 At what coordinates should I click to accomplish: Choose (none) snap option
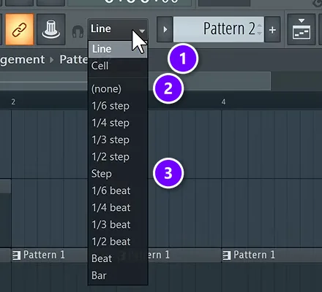[118, 89]
